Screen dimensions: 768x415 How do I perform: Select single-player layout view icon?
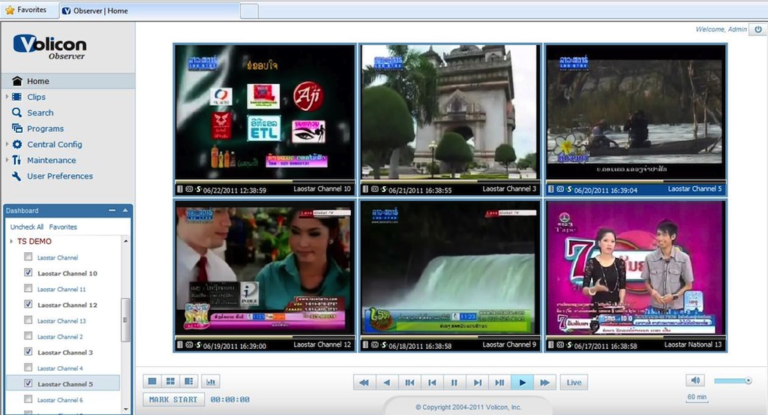[152, 381]
